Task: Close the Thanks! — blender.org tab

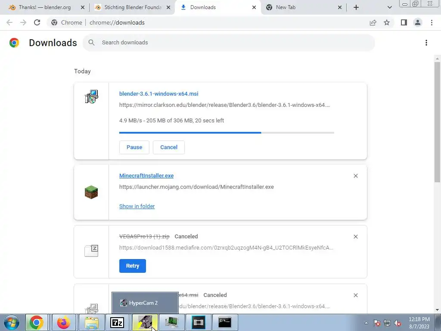Action: click(82, 7)
